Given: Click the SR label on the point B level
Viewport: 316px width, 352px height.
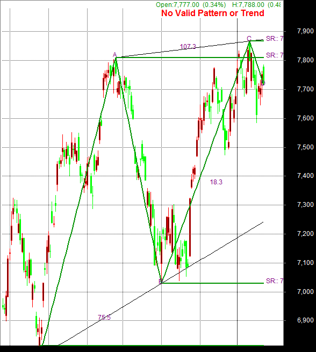Looking at the screenshot, I should coord(275,281).
